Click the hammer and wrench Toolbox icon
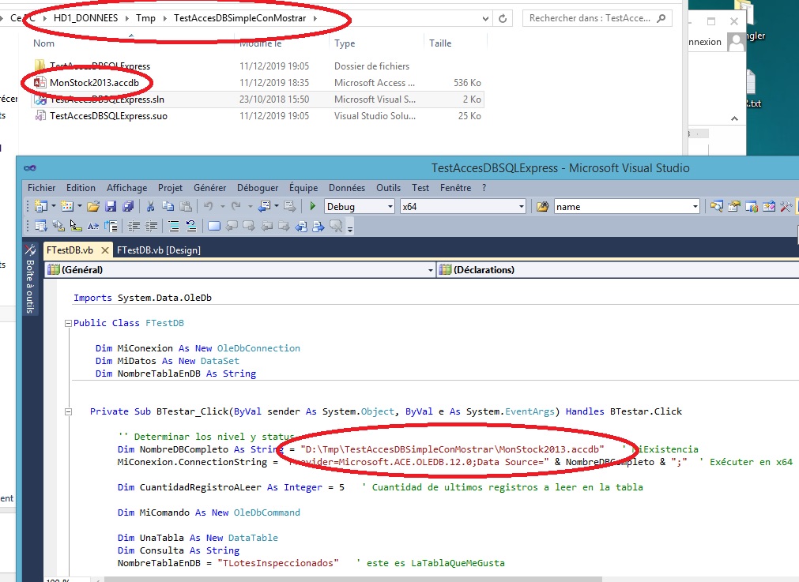The height and width of the screenshot is (582, 799). [786, 206]
